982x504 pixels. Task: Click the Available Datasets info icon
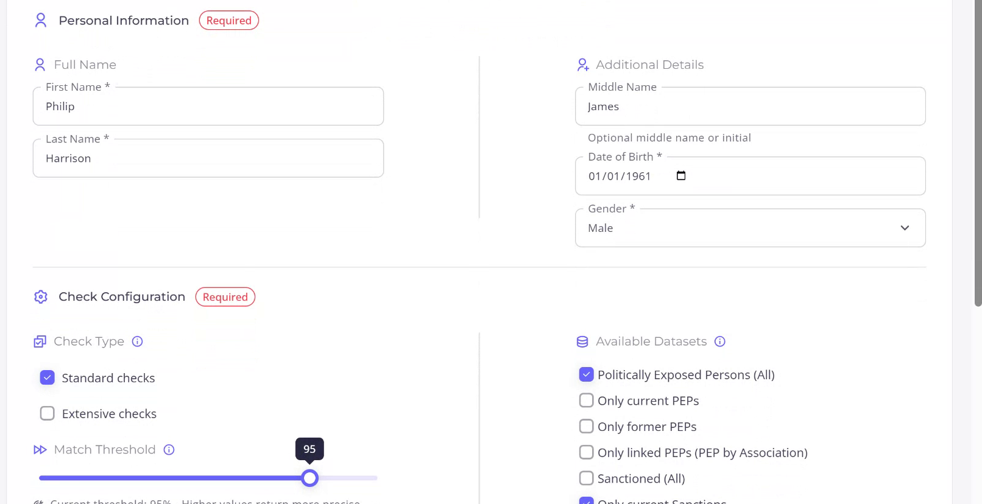tap(720, 341)
